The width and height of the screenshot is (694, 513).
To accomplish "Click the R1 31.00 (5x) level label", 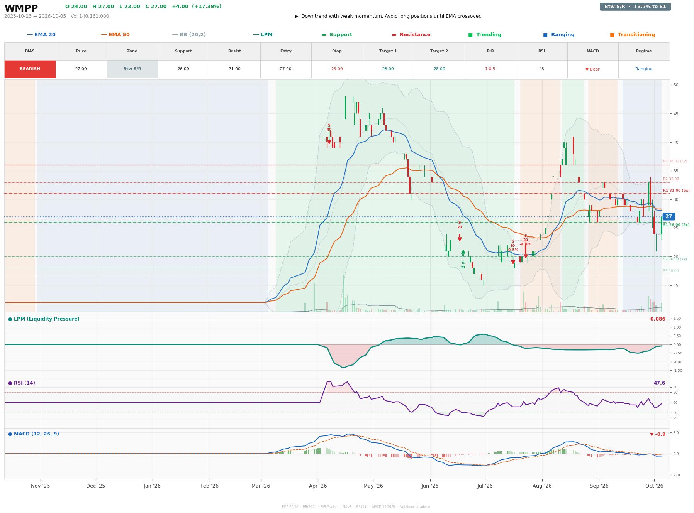I will 676,191.
